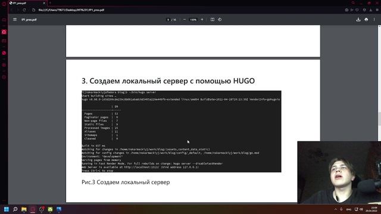The image size is (381, 214).
Task: Add page to bookmarks heart icon
Action: (357, 10)
